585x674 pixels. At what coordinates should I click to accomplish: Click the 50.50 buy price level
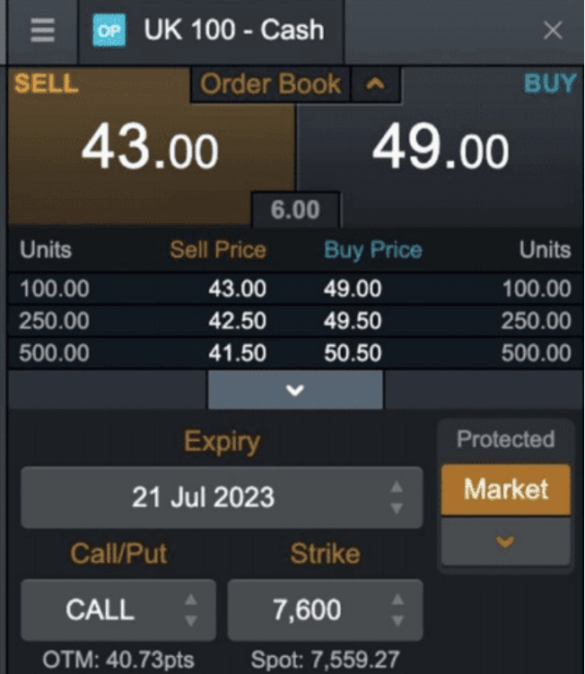point(353,352)
